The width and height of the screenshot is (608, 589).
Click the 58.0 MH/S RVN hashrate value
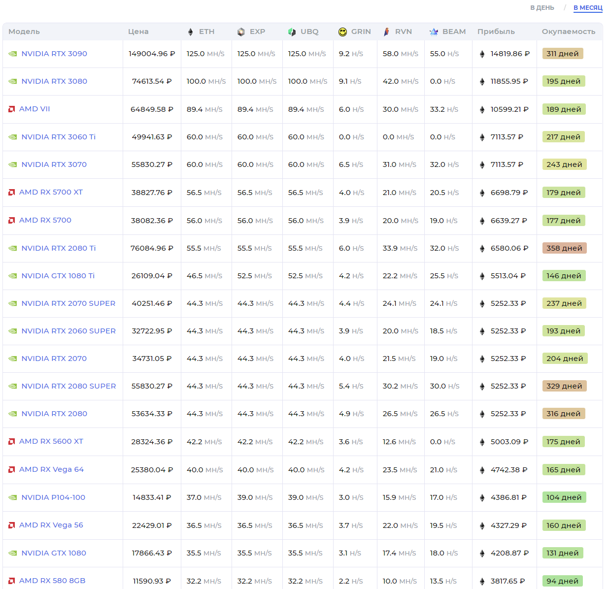tap(401, 54)
